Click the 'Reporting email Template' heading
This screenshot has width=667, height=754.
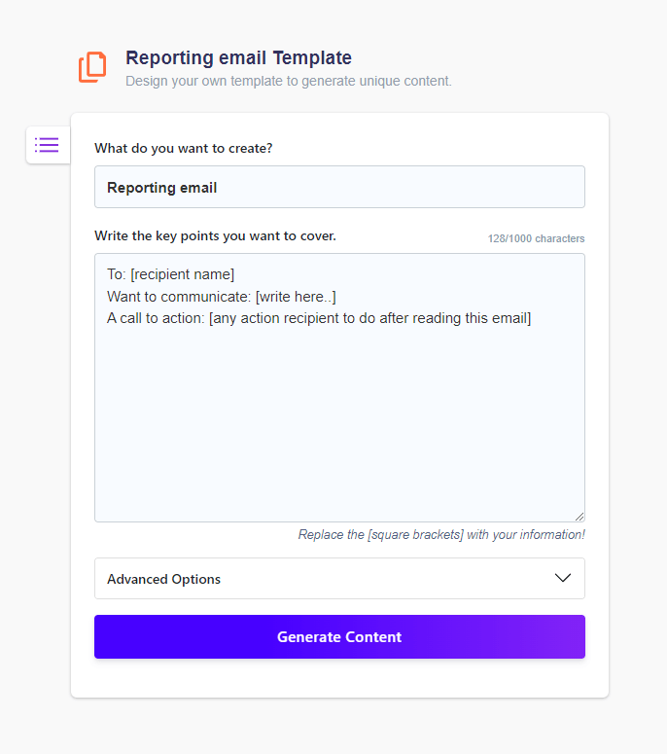pos(239,57)
